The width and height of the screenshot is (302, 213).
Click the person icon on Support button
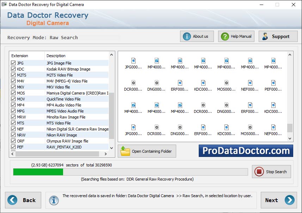[265, 36]
